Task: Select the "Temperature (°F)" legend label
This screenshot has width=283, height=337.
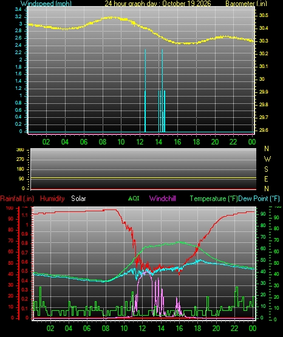Action: pyautogui.click(x=214, y=199)
